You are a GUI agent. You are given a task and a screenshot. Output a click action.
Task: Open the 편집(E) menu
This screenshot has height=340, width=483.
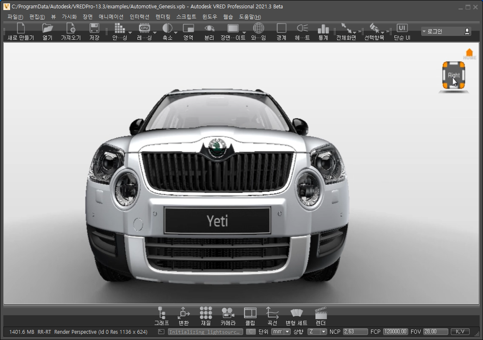tap(37, 17)
